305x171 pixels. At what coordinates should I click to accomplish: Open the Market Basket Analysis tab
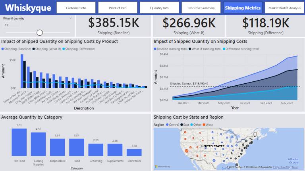(284, 8)
